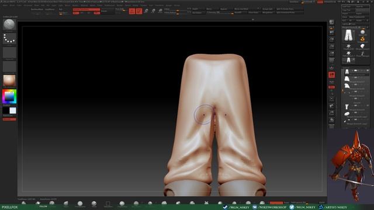Open the Alpha menu
The height and width of the screenshot is (210, 374).
tap(5, 5)
